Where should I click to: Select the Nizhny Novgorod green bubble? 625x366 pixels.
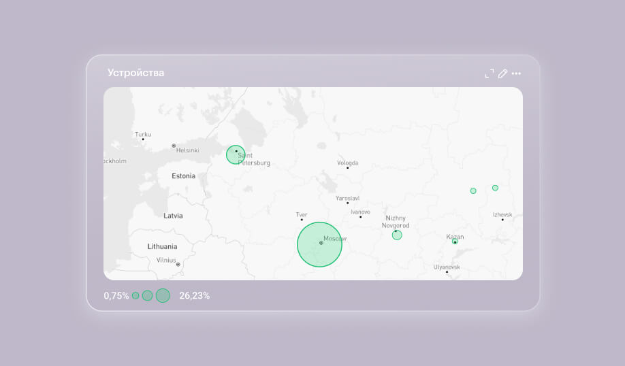click(x=397, y=235)
